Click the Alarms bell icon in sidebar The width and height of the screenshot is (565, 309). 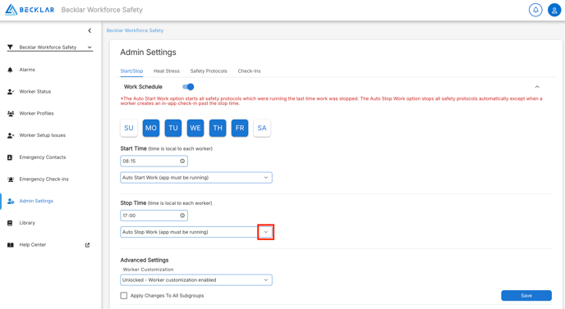10,70
